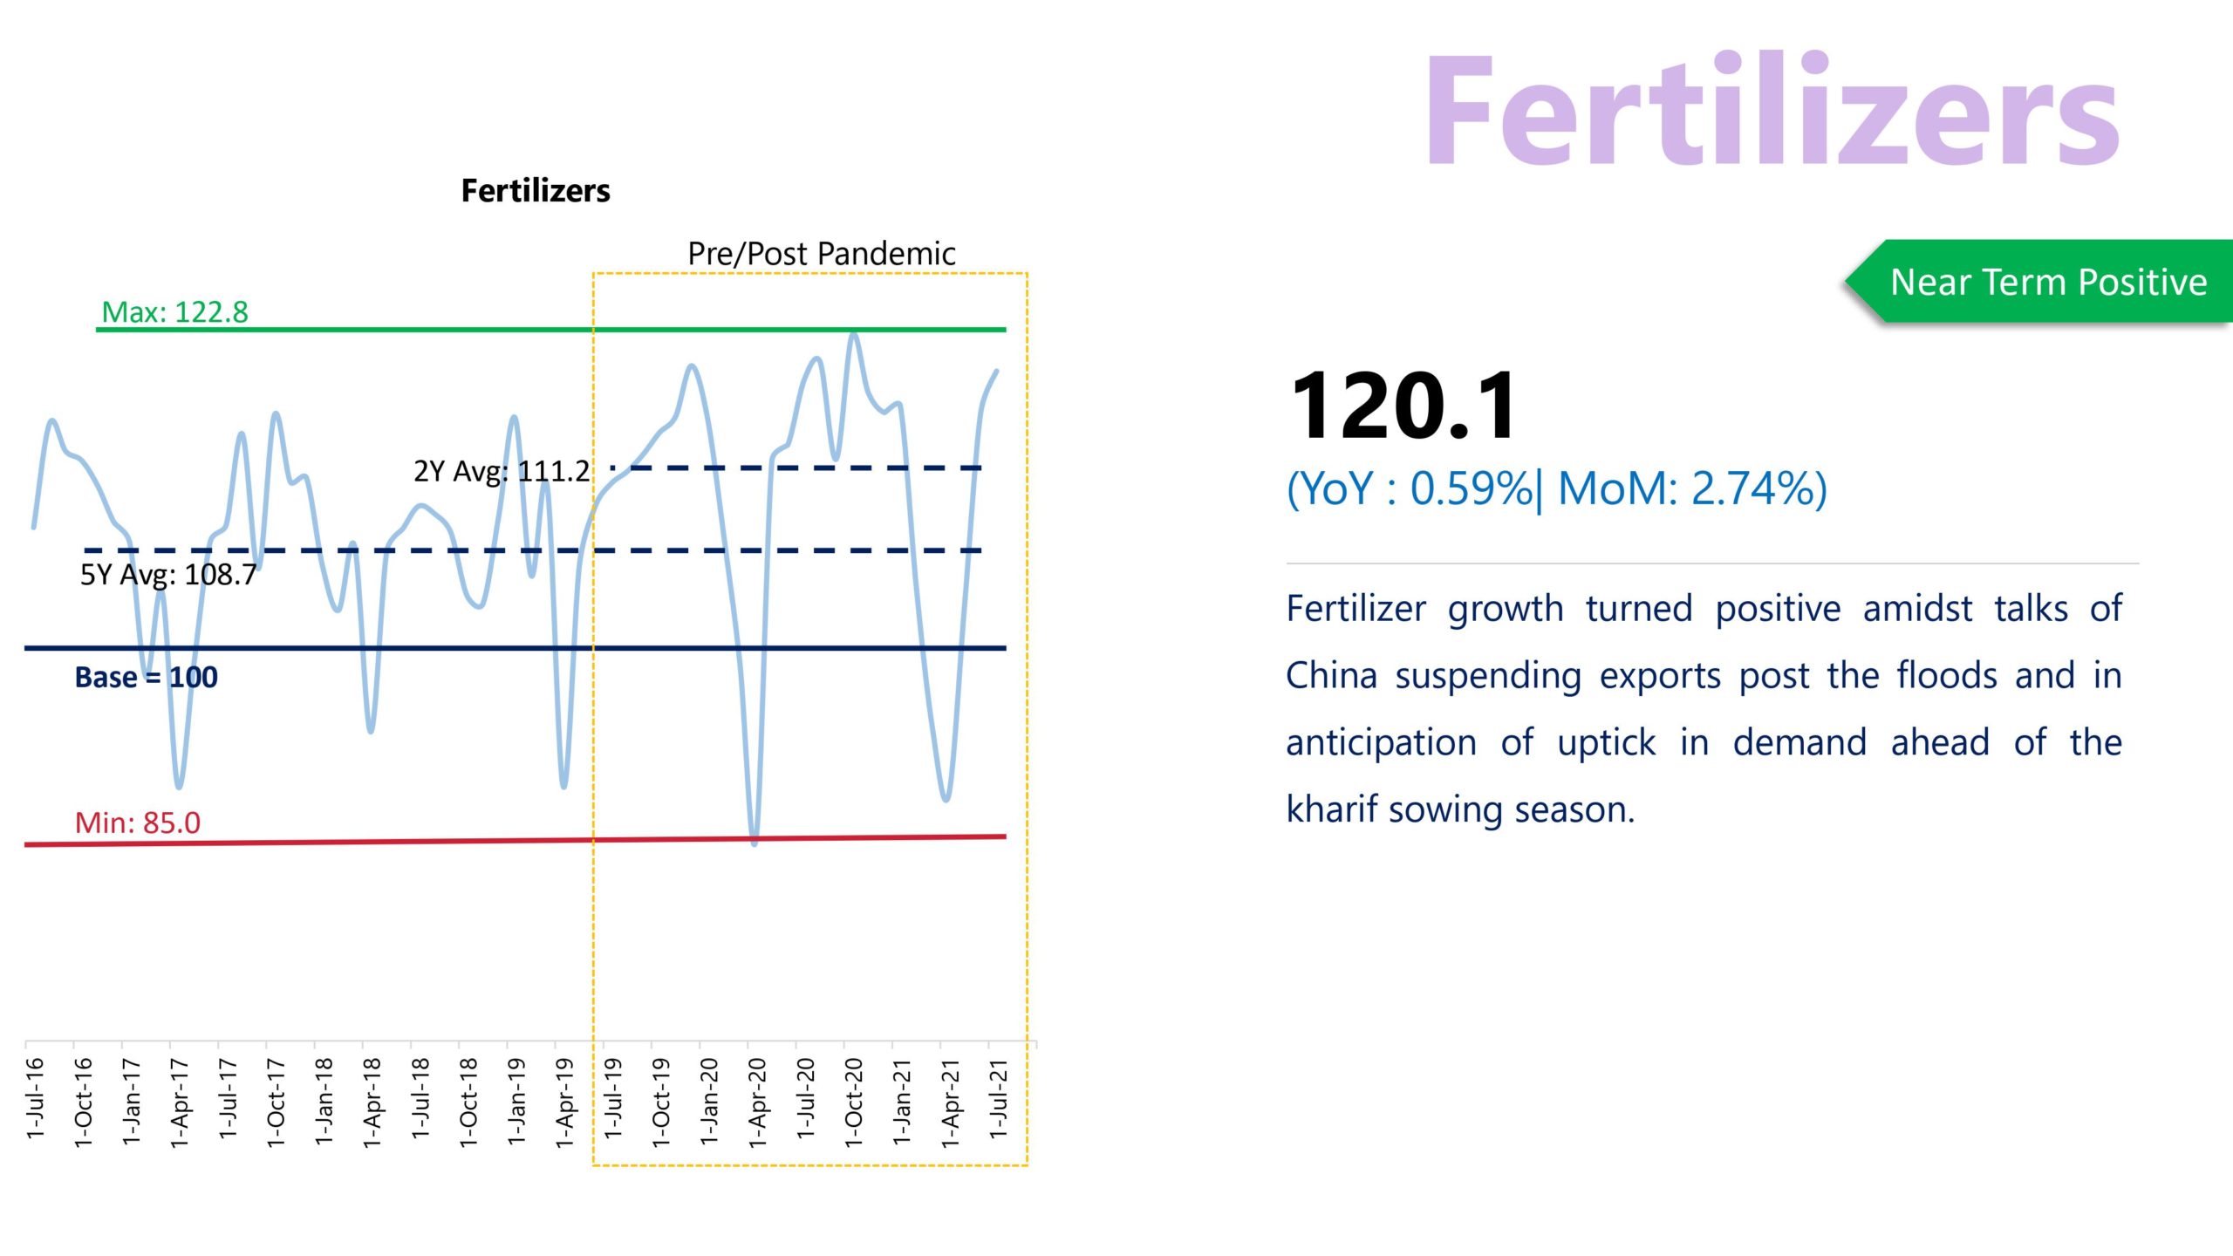
Task: Click the 1-Oct-19 axis label
Action: click(x=661, y=1102)
